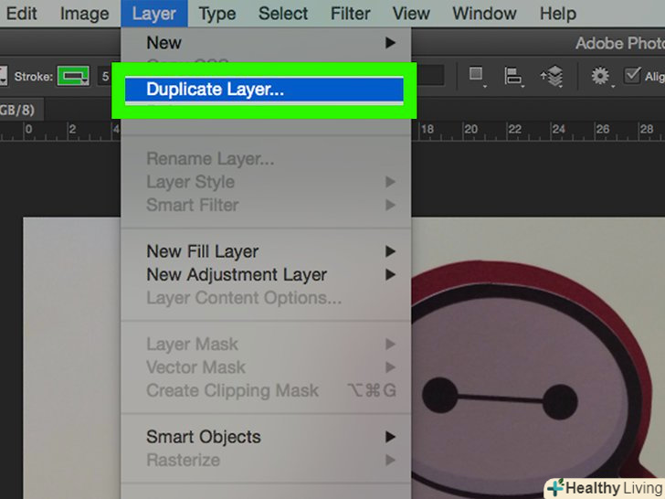Expand the New Fill Layer submenu
Screen dimensions: 665x499
266,251
